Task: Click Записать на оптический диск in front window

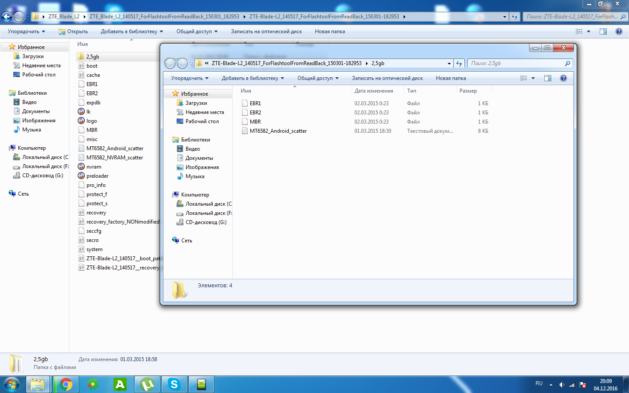Action: 387,78
